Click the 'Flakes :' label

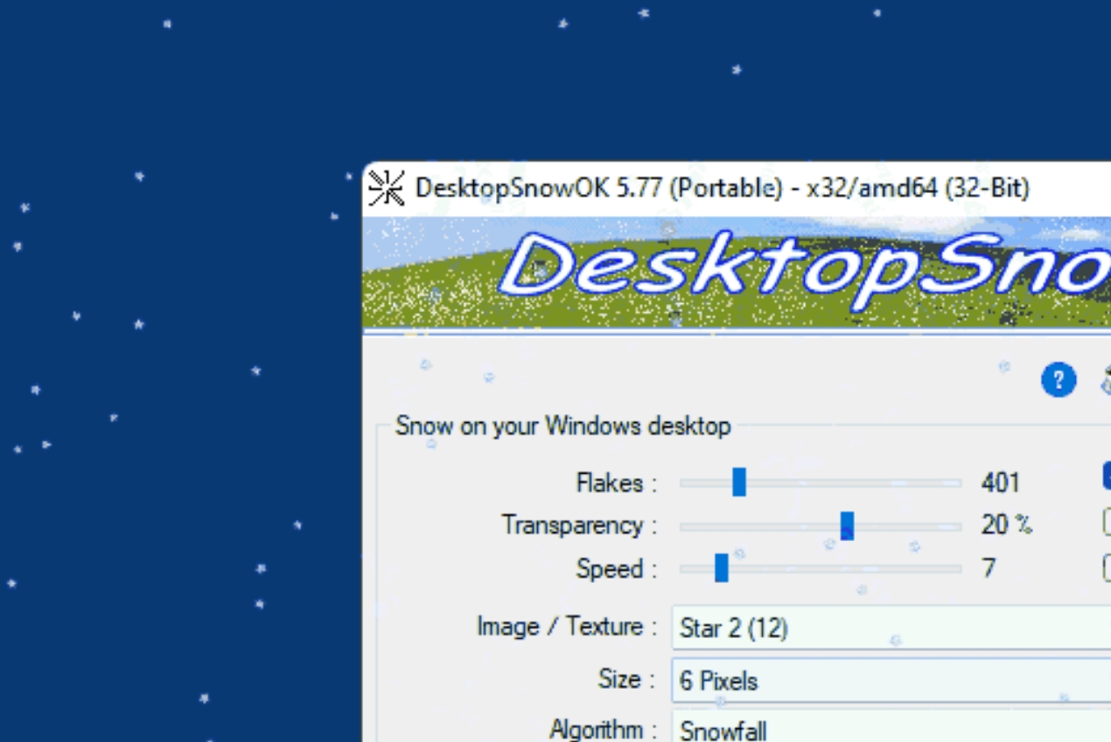(616, 482)
